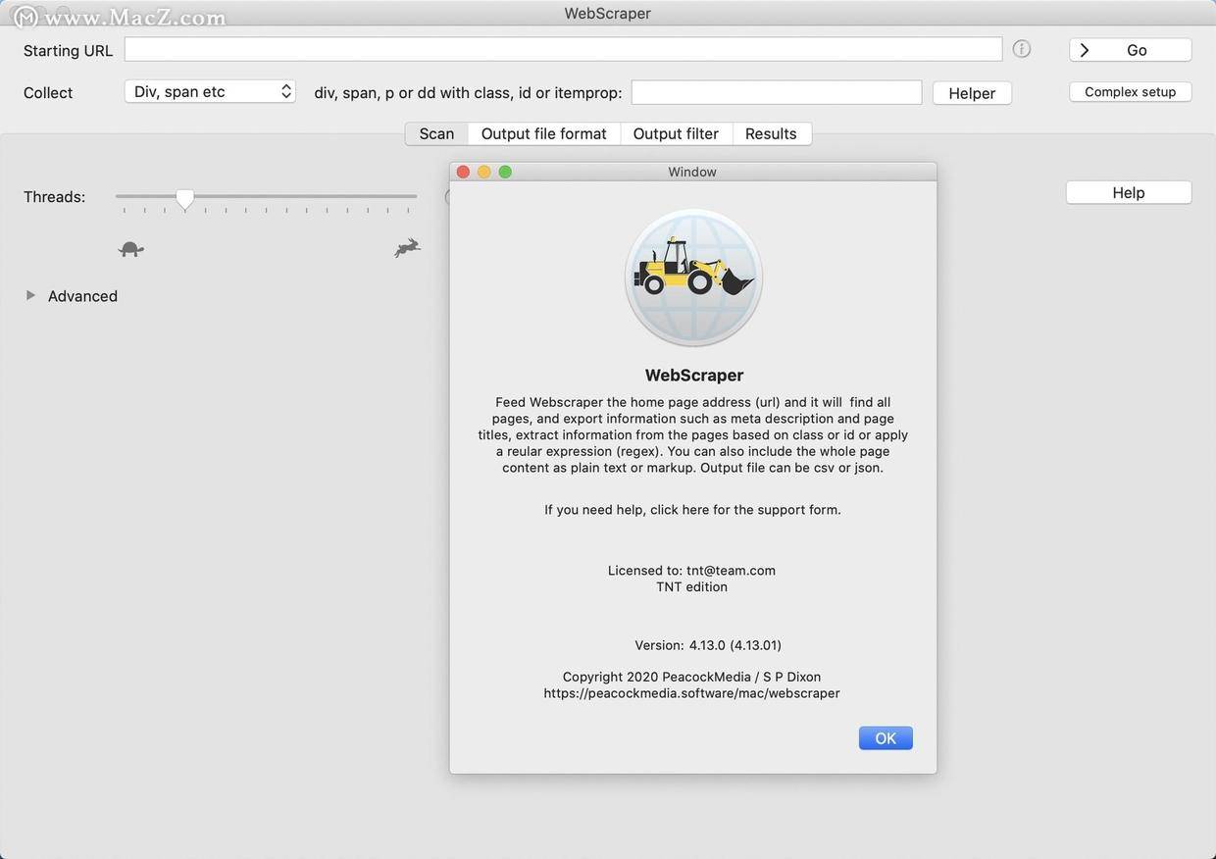This screenshot has width=1216, height=859.
Task: Open the peacockmedia.software webscraper URL
Action: point(692,693)
